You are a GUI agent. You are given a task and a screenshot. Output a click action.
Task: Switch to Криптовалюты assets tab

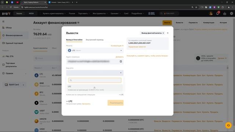(x=40, y=48)
